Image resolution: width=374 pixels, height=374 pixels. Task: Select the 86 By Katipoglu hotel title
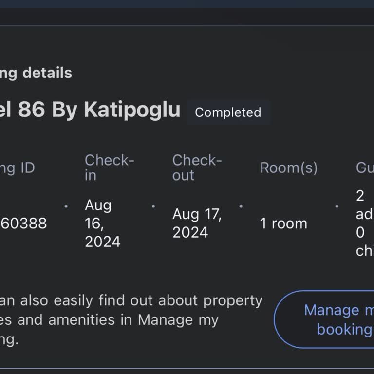coord(90,110)
